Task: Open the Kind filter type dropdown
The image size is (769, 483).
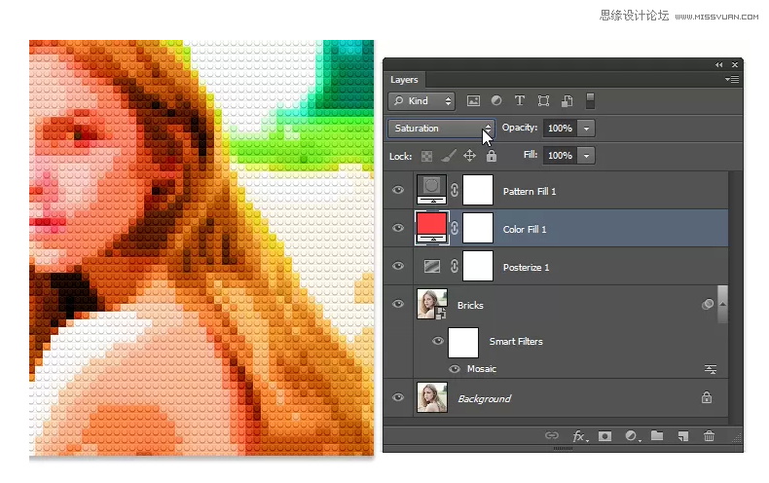Action: [x=421, y=101]
